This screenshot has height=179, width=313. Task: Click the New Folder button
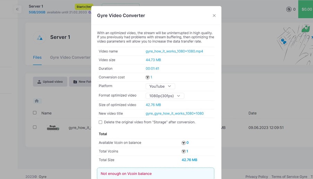tap(80, 82)
